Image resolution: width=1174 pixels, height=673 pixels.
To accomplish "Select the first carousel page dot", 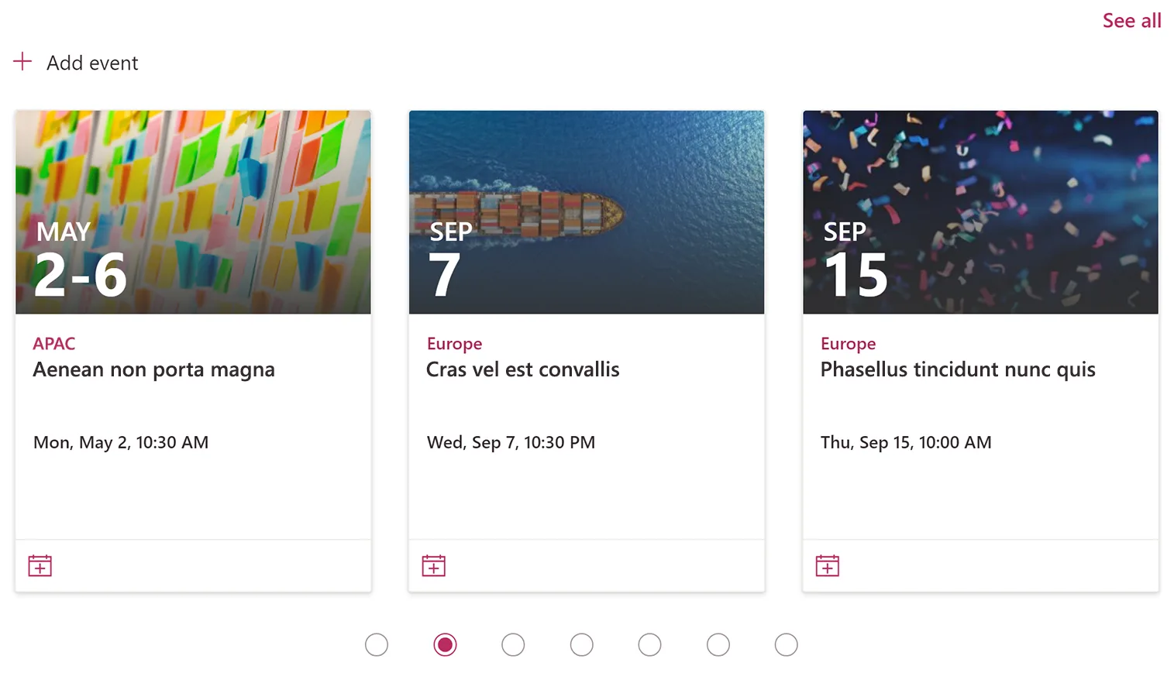I will click(x=377, y=645).
